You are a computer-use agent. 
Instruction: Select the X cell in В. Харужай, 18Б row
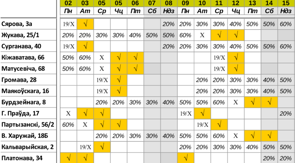click(236, 135)
